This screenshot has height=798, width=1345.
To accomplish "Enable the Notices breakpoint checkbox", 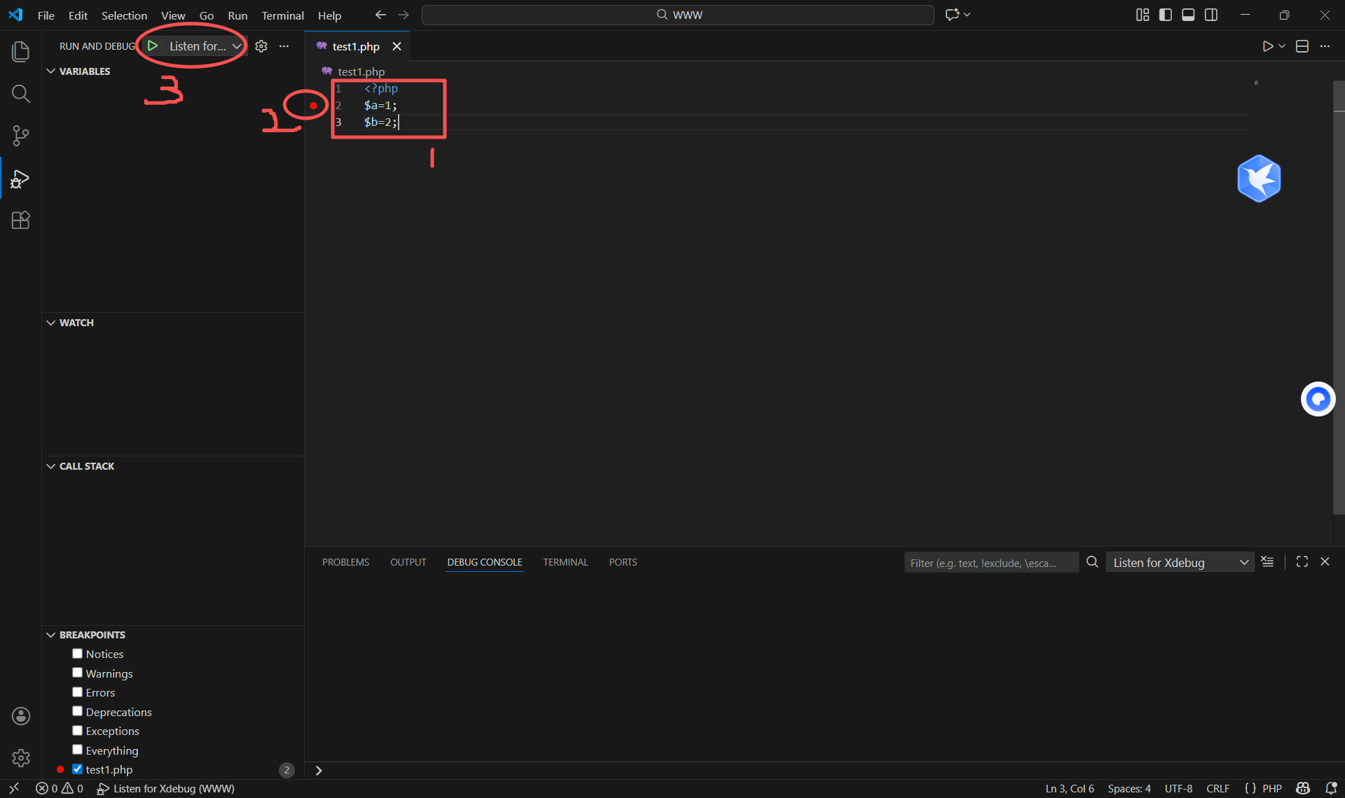I will click(77, 654).
